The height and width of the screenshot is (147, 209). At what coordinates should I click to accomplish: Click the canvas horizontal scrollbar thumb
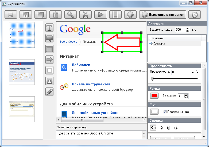tap(82, 120)
